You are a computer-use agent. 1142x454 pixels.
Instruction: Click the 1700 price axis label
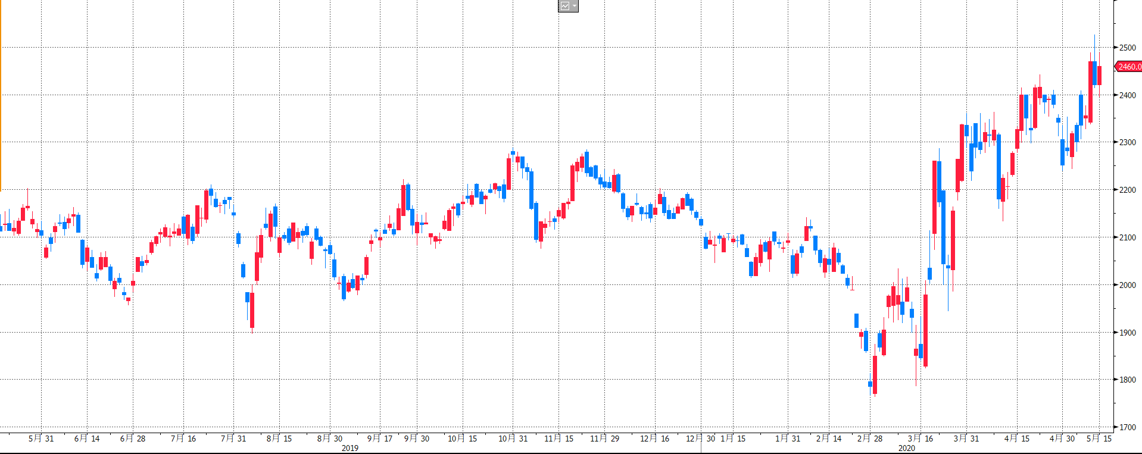(1127, 427)
